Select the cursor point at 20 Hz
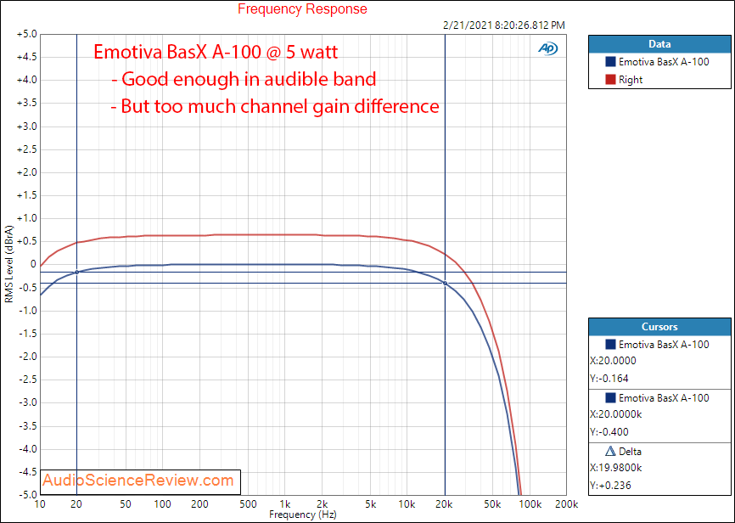The image size is (735, 523). click(76, 272)
